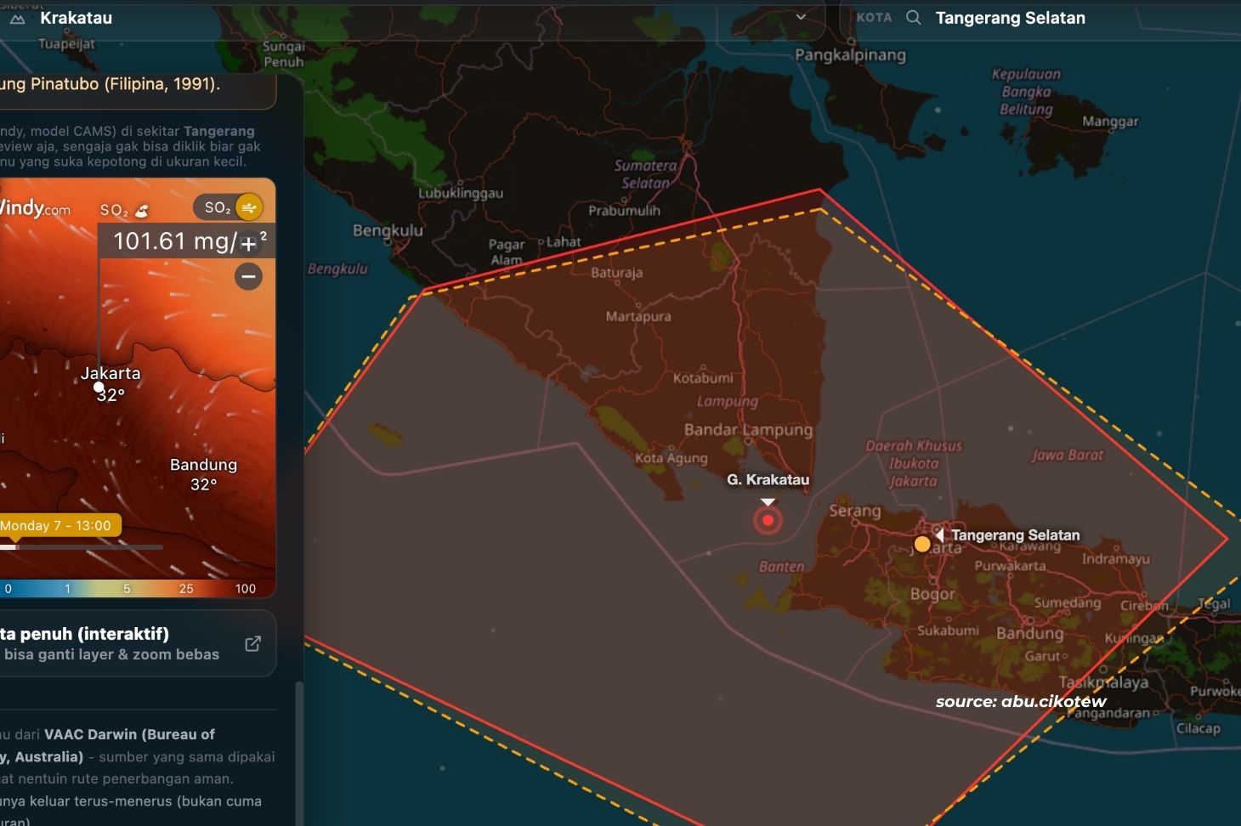
Task: Zoom out on the Windy mini map
Action: coord(248,276)
